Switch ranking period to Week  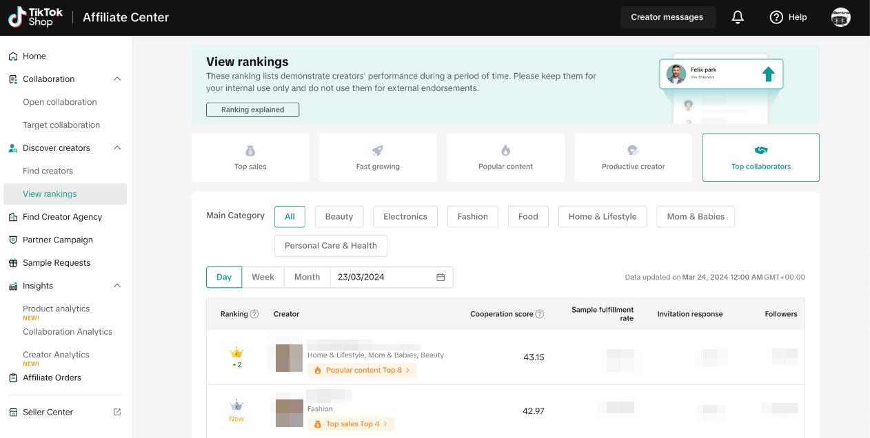[263, 277]
